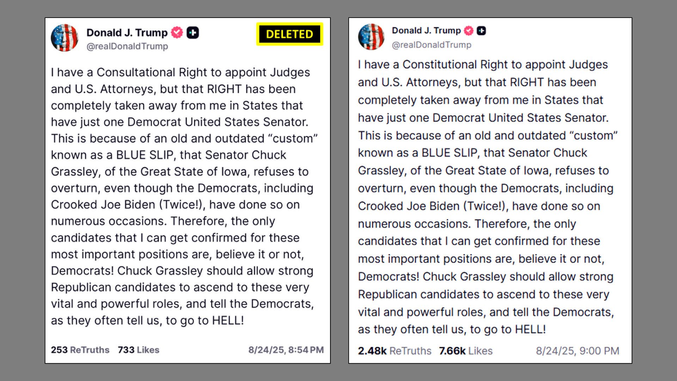Click @realDonaldTrump handle in the right post
Screen dimensions: 677x381
(x=432, y=45)
